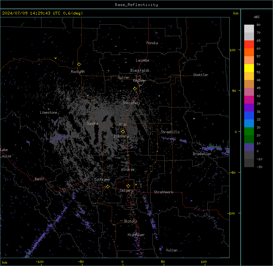Click the yellow diamond marker south of RedDeer
Image resolution: width=273 pixels, height=266 pixels.
point(135,89)
